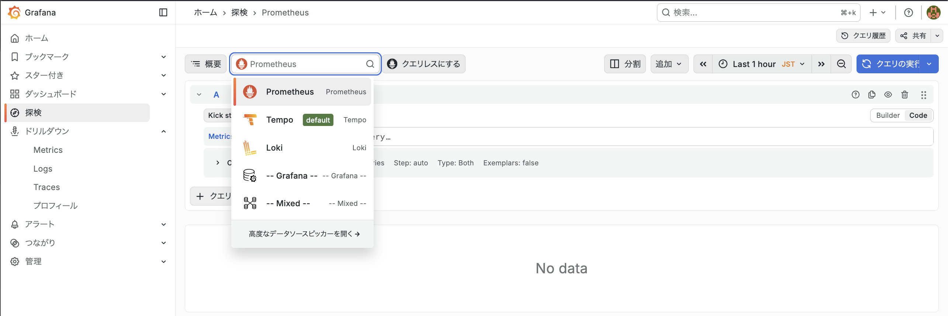948x316 pixels.
Task: Duplicate query A using the copy icon
Action: [x=872, y=95]
